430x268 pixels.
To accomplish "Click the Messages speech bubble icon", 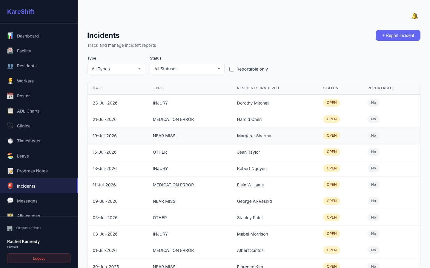I will click(x=10, y=201).
